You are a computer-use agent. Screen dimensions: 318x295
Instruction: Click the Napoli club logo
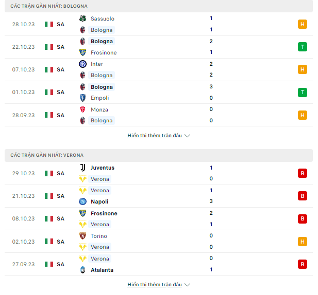point(82,201)
